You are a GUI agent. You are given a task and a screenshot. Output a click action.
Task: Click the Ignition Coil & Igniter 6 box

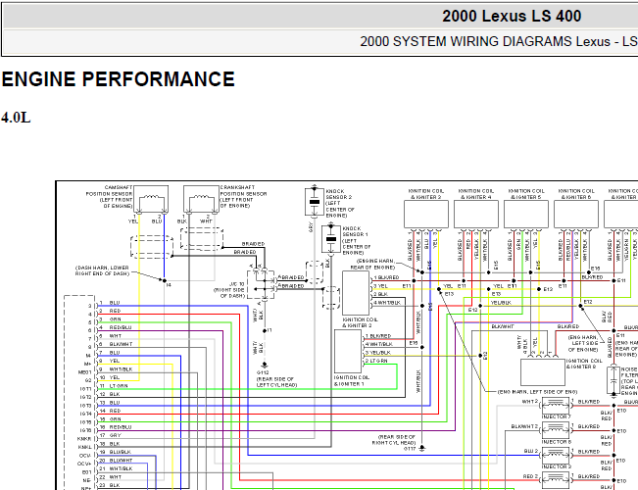coord(576,214)
